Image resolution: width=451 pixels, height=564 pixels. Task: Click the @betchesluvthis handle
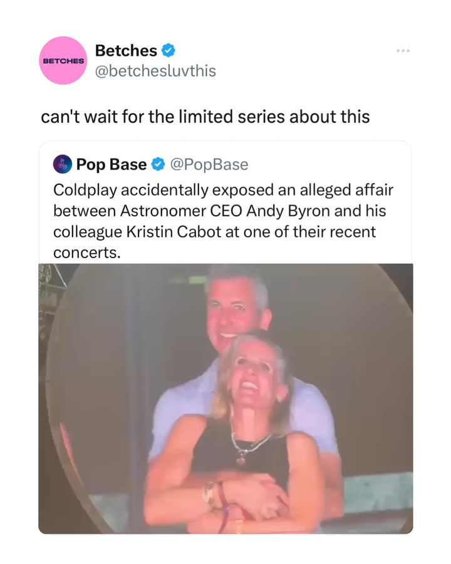155,71
